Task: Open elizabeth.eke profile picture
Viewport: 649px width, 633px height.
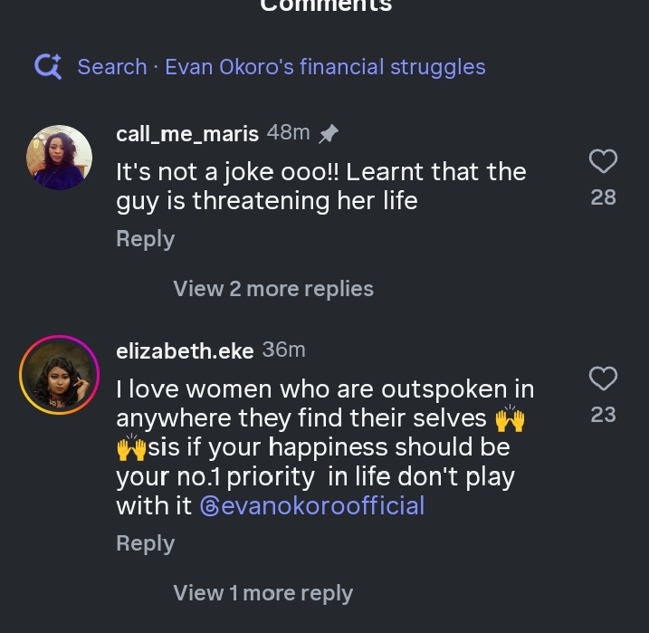Action: point(60,375)
